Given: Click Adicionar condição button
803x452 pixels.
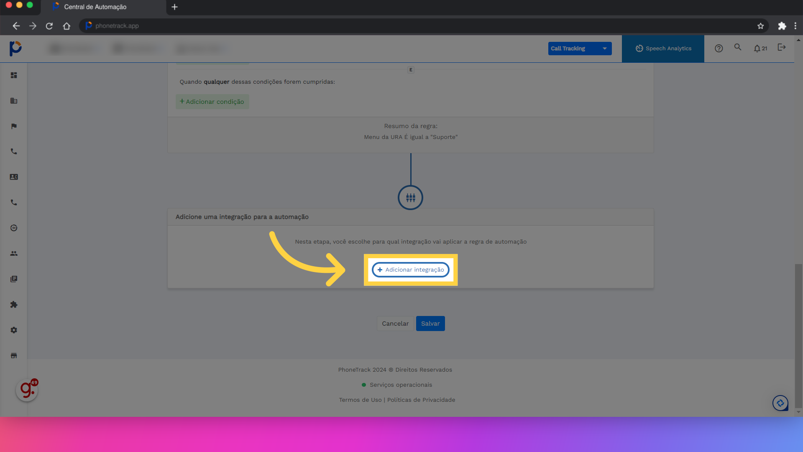Looking at the screenshot, I should coord(212,102).
